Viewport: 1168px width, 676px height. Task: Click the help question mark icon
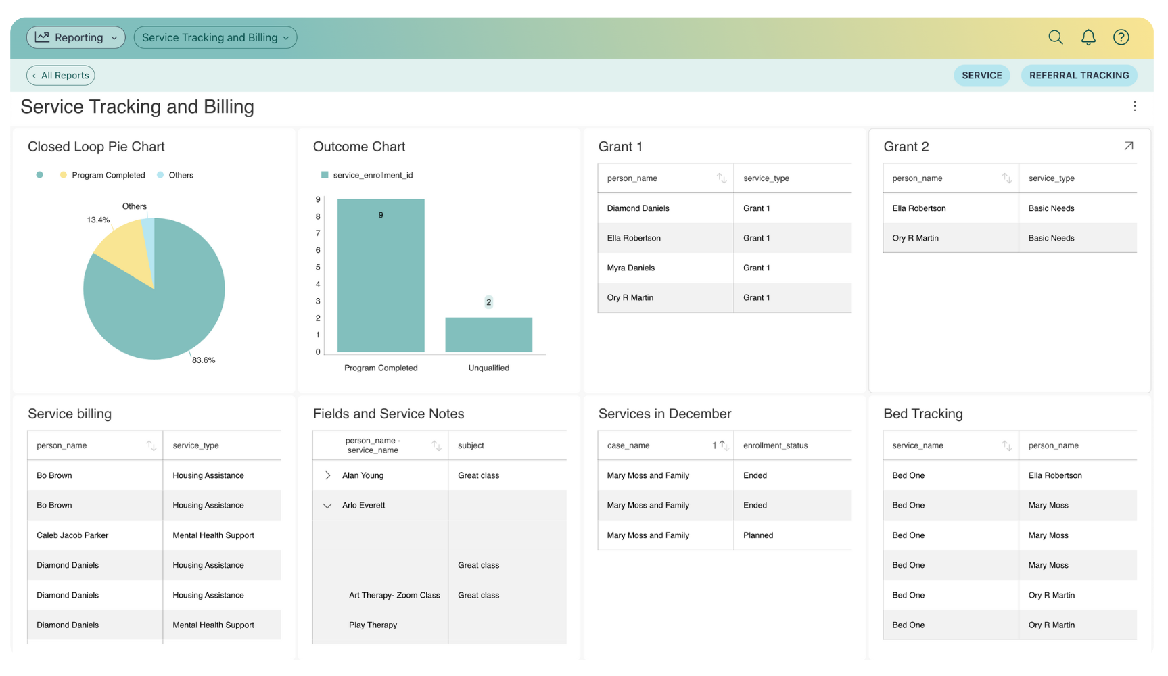click(x=1121, y=37)
